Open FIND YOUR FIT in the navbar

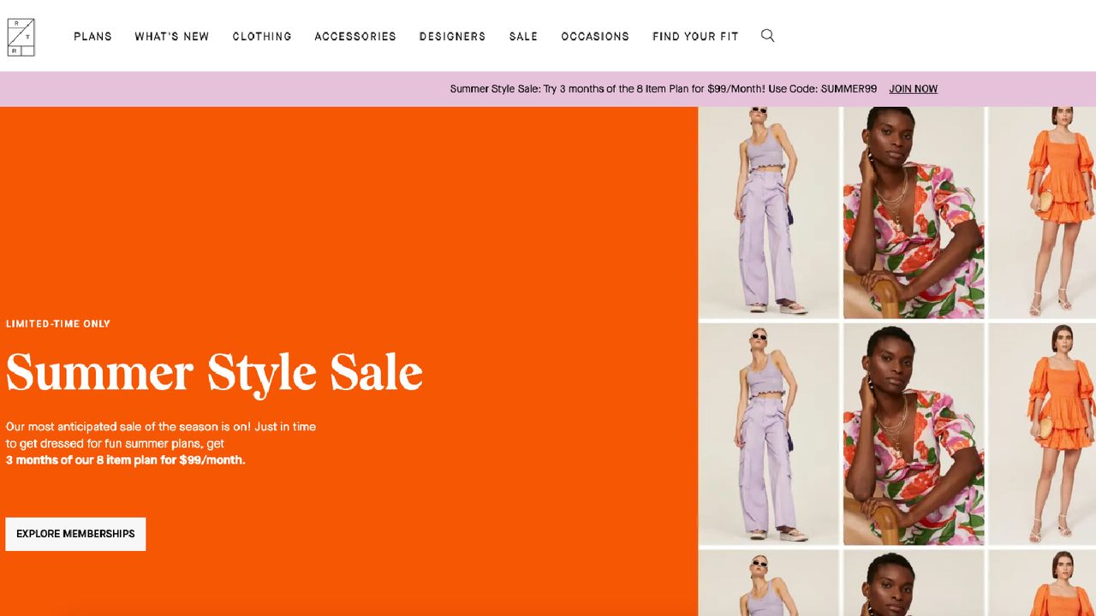point(695,36)
